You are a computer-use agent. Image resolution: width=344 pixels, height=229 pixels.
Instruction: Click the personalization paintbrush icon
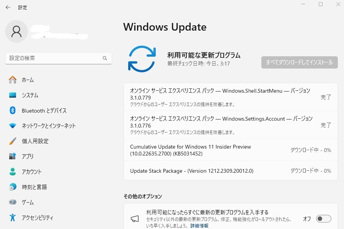(x=13, y=141)
